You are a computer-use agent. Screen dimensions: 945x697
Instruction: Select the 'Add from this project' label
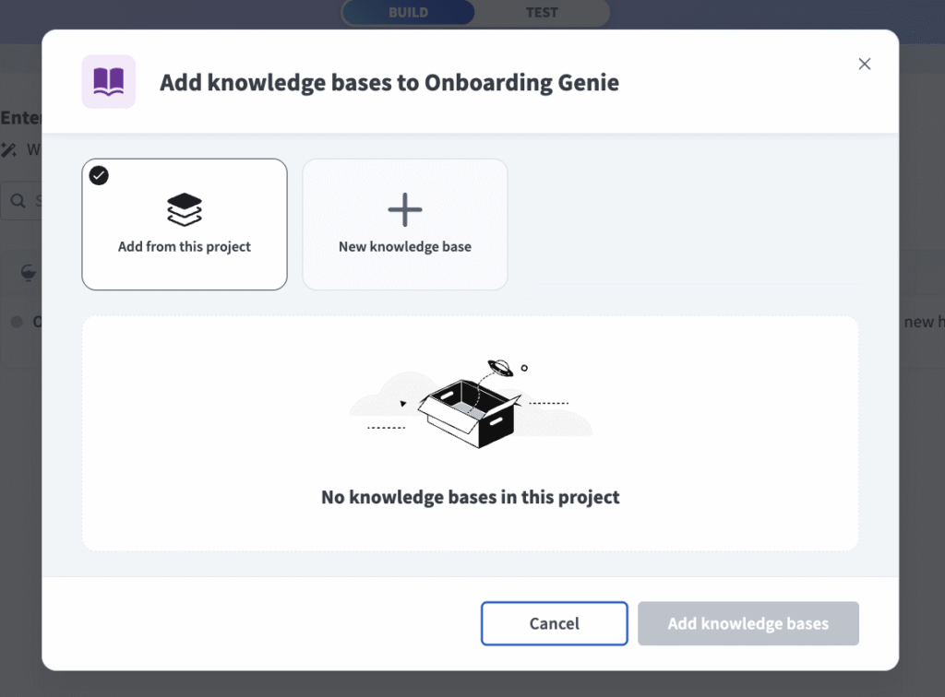click(185, 247)
